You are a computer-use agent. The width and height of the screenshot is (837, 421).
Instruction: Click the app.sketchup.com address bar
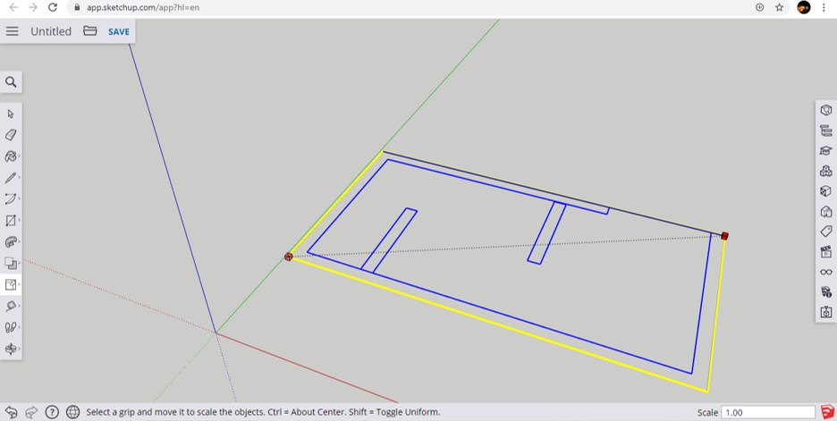(x=143, y=8)
